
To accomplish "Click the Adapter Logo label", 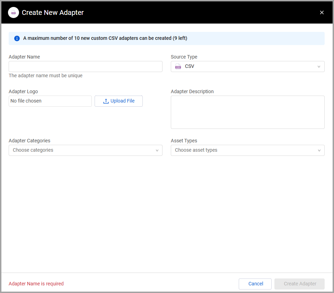I will 23,91.
